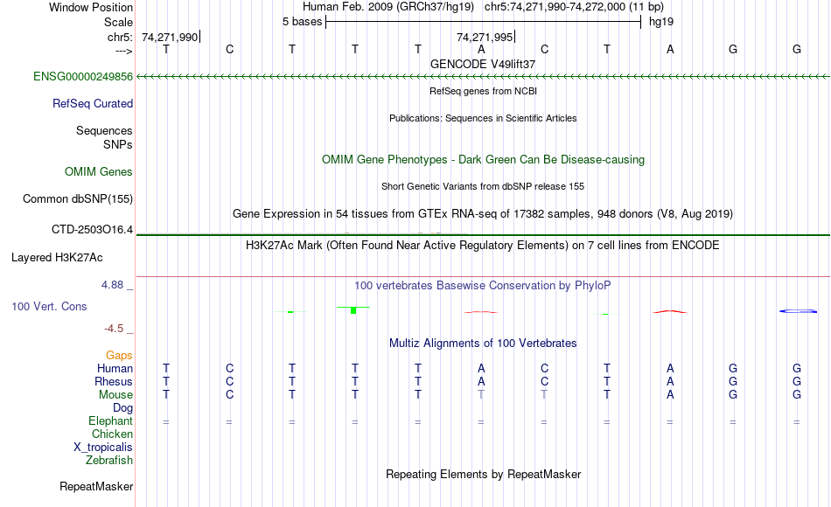
Task: Click the Gaps row label
Action: pyautogui.click(x=119, y=356)
